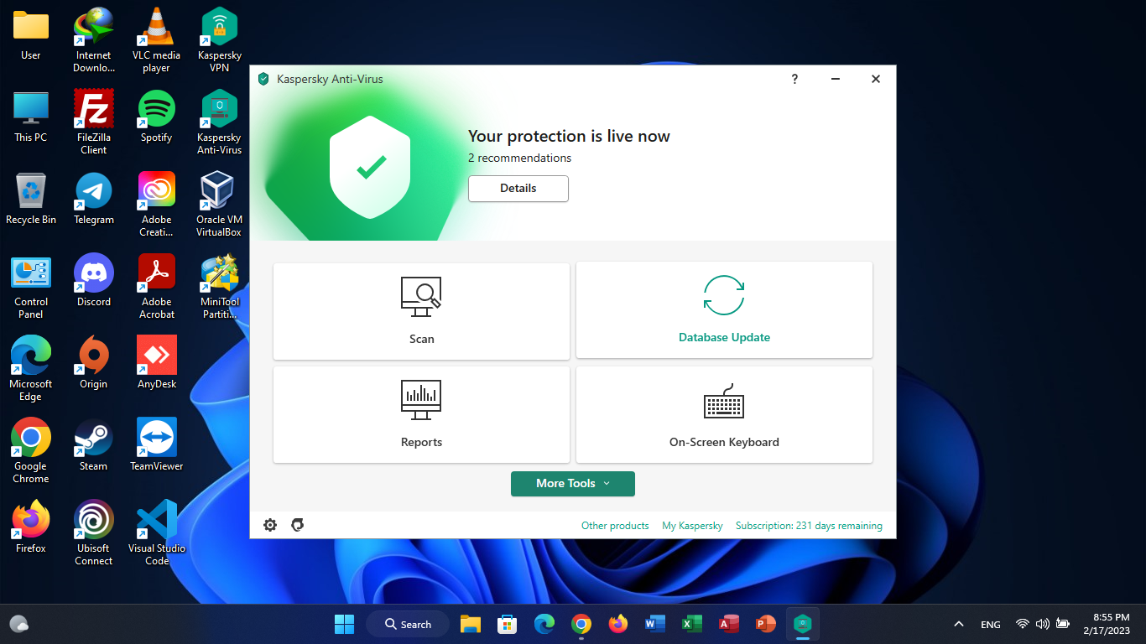Select the Spotify desktop icon
The image size is (1146, 644).
coord(157,117)
